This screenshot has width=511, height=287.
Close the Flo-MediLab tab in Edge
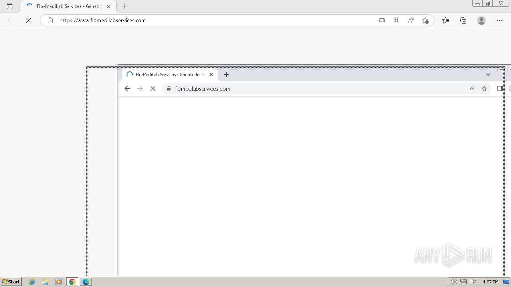pos(108,6)
